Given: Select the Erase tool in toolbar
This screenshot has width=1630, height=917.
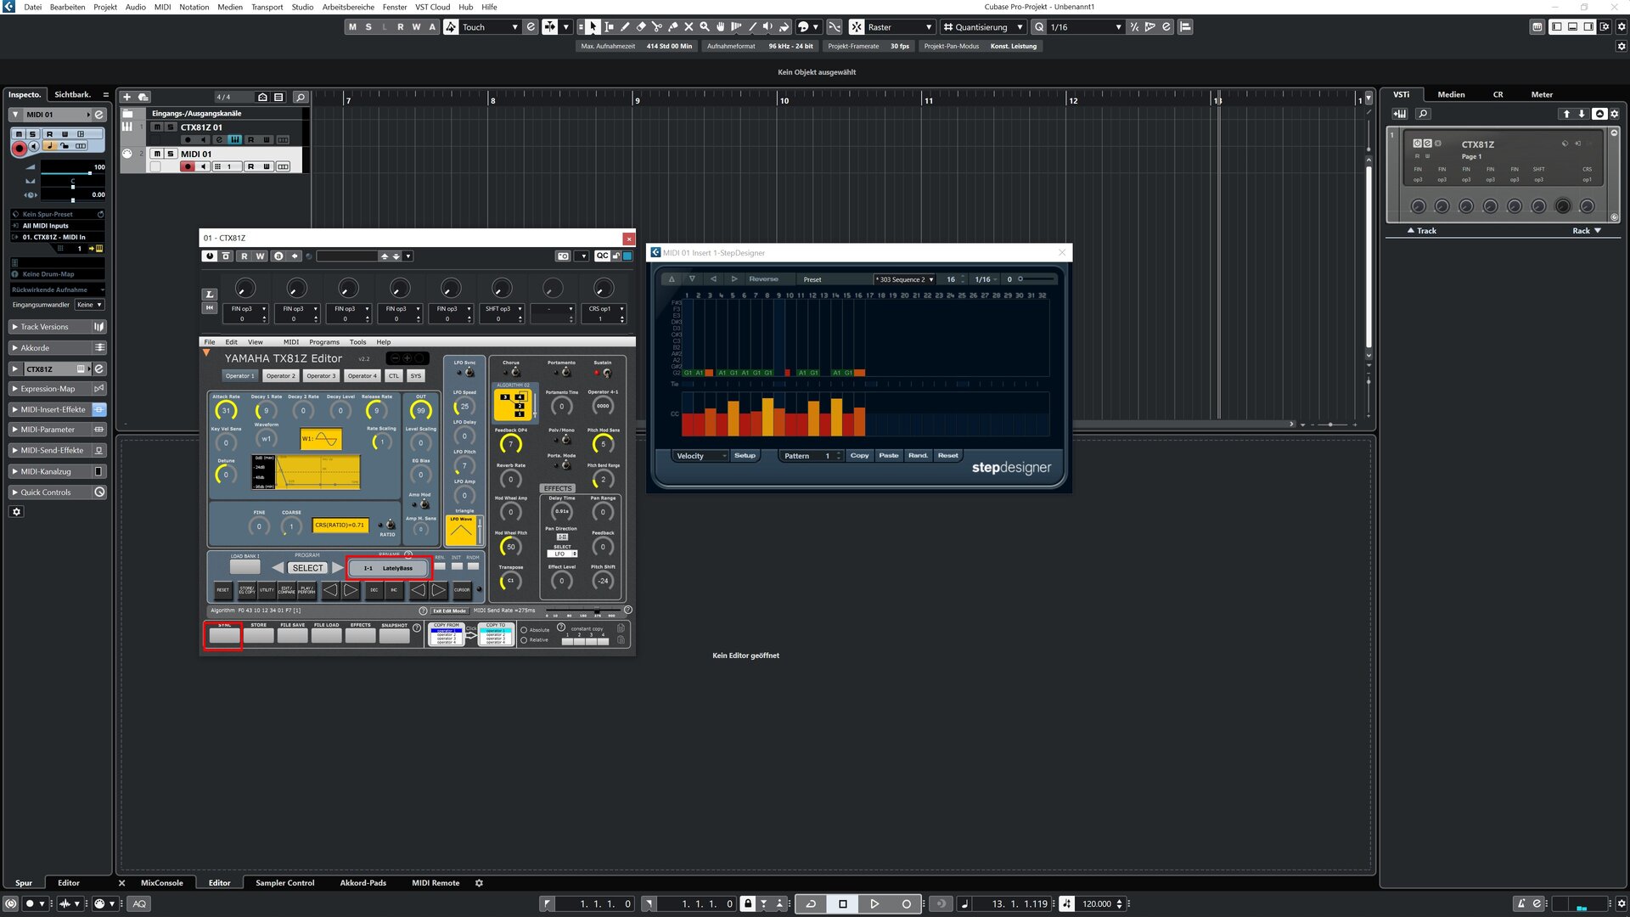Looking at the screenshot, I should [x=641, y=27].
